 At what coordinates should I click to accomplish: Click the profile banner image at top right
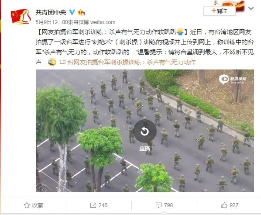(229, 6)
